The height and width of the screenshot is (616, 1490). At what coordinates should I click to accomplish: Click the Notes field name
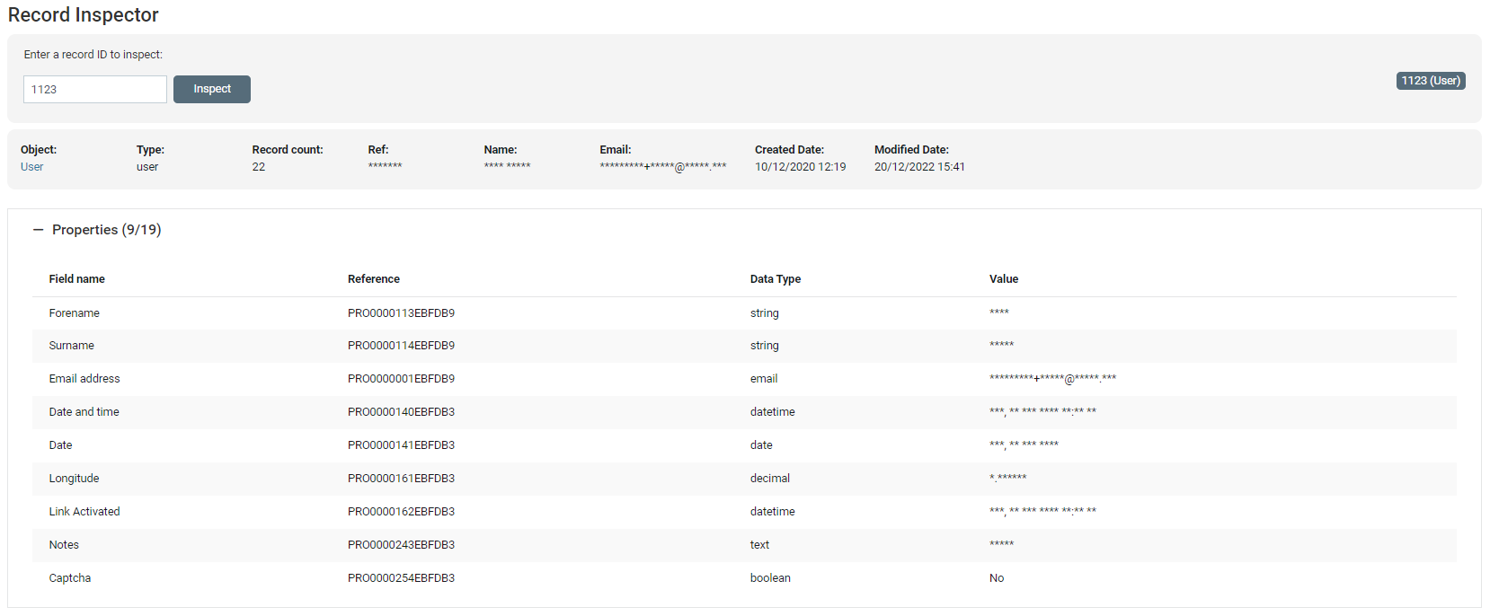click(64, 545)
